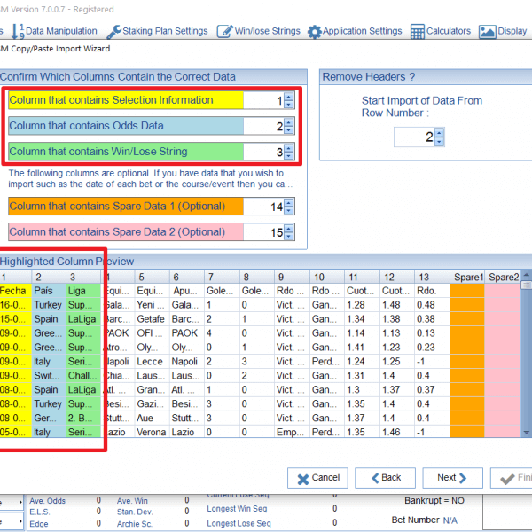This screenshot has width=532, height=532.
Task: Open Display picture icon
Action: (487, 32)
